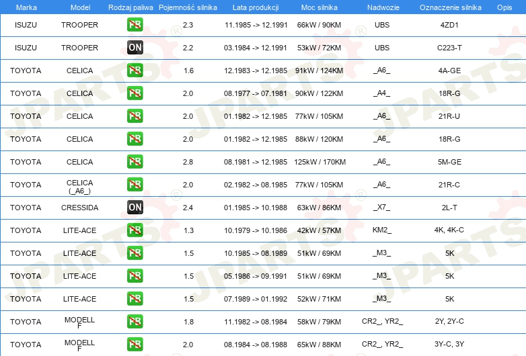Click production dates 08.1977 -> 07.1981

pyautogui.click(x=256, y=93)
